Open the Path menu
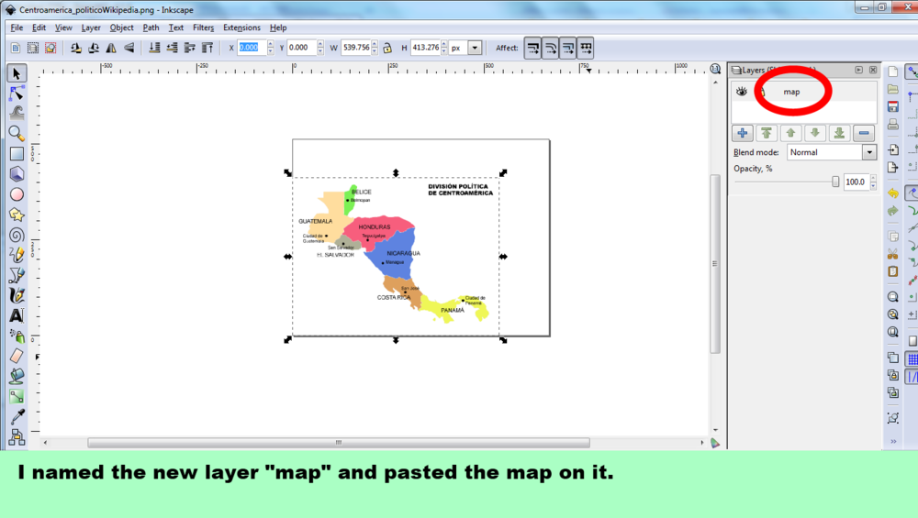 coord(151,28)
